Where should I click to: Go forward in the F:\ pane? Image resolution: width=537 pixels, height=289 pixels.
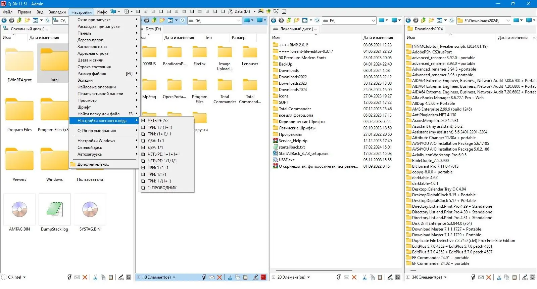(x=281, y=20)
